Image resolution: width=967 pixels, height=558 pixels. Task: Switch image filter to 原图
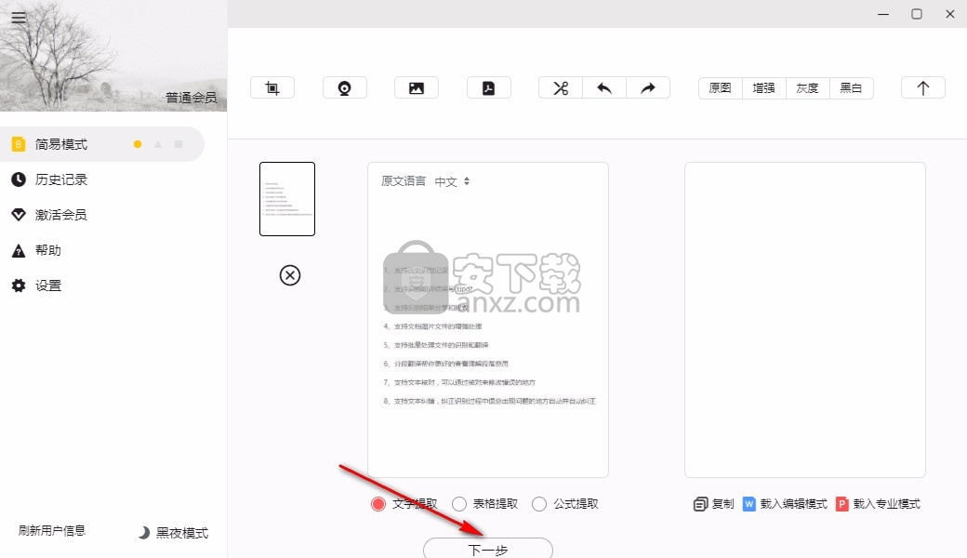721,87
